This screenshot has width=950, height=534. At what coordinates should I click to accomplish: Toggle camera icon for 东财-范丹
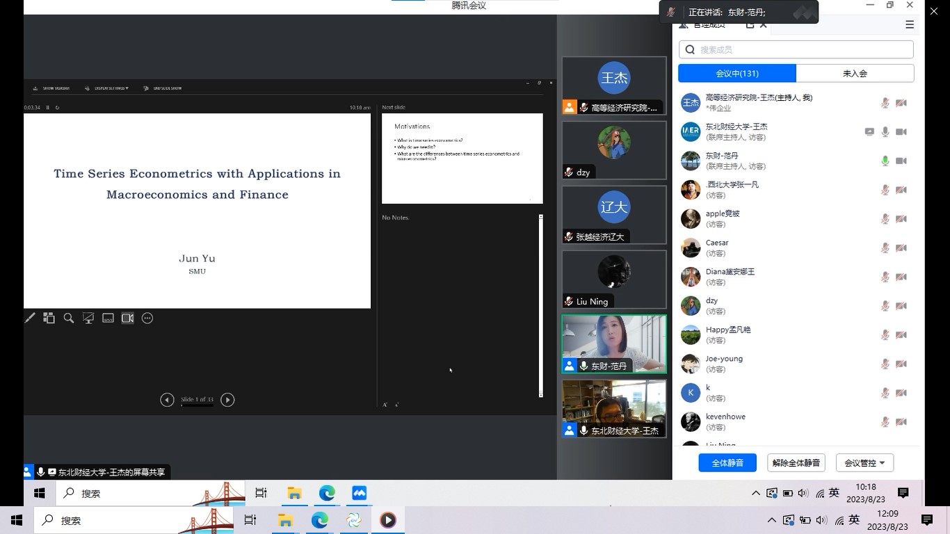click(901, 161)
